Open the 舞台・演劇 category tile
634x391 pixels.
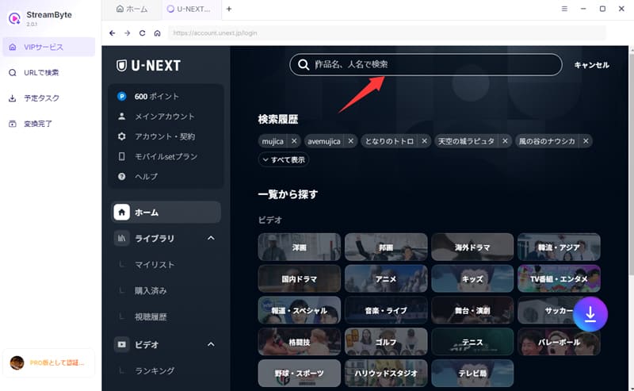click(x=472, y=310)
